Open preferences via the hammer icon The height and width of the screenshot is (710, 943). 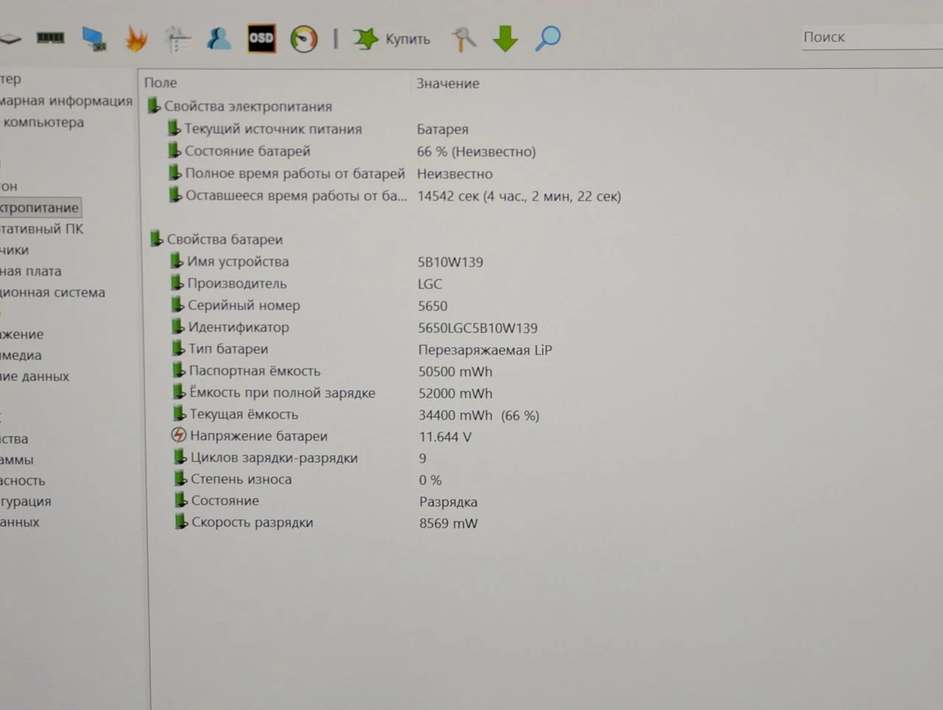(464, 39)
